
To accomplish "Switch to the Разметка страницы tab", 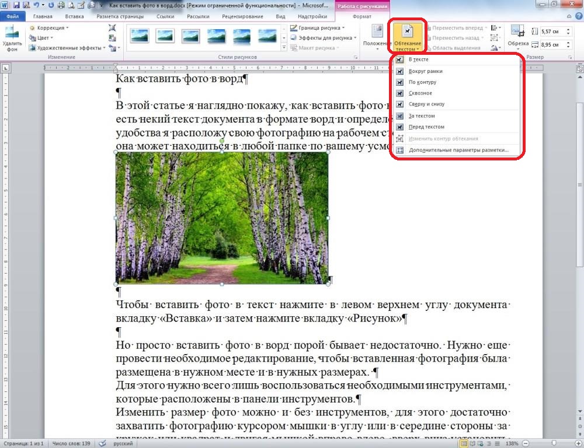I will 120,16.
